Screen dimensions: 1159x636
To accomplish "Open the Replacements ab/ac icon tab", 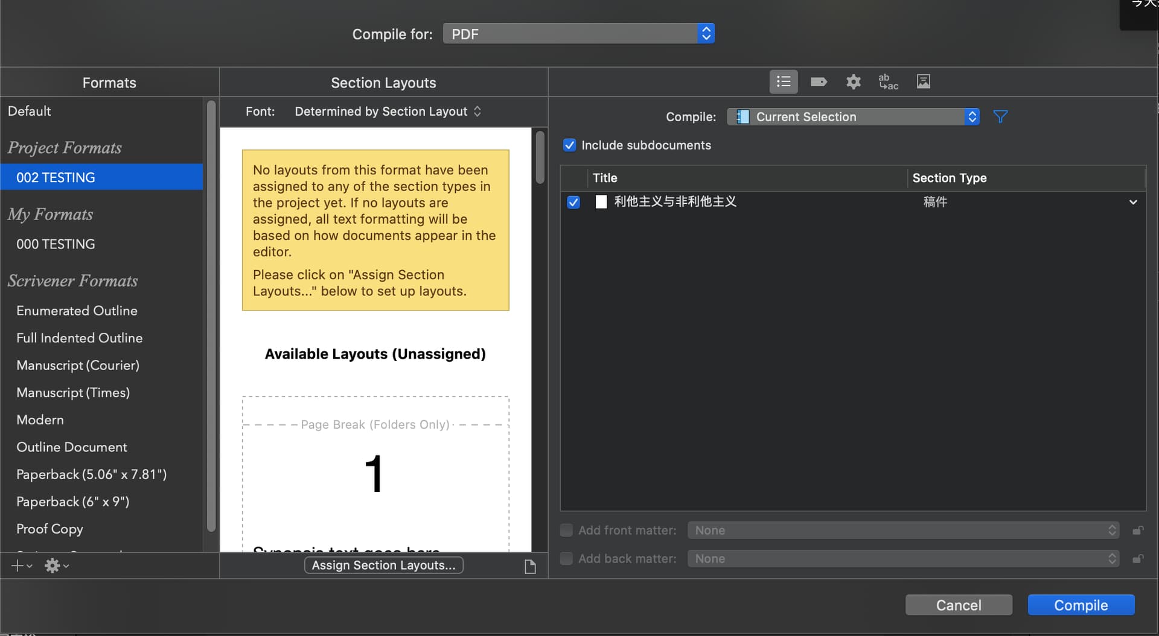I will [x=888, y=82].
